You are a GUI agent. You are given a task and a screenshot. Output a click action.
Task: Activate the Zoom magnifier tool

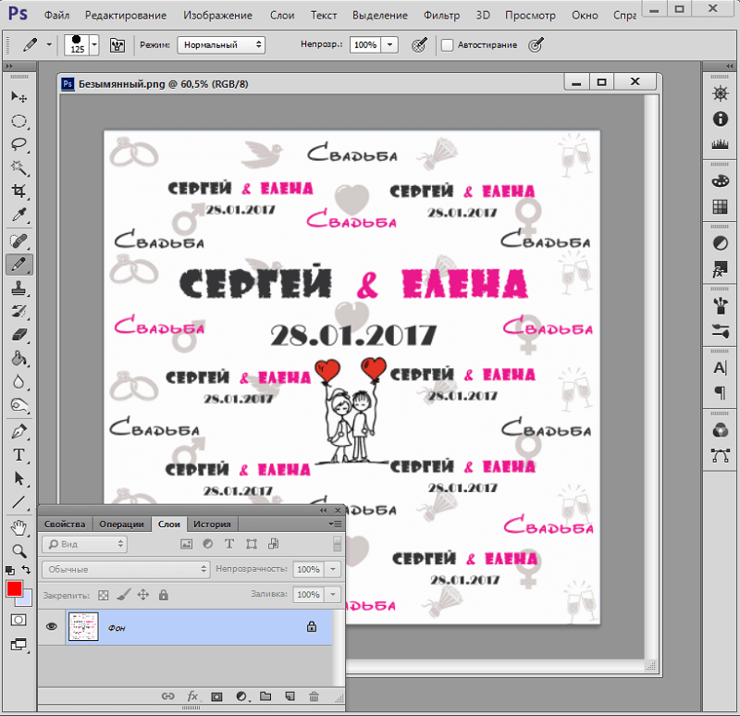point(18,550)
